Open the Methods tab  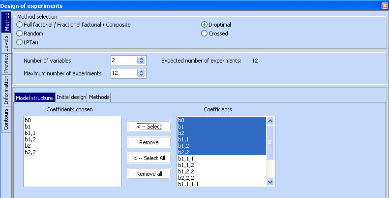tap(99, 97)
